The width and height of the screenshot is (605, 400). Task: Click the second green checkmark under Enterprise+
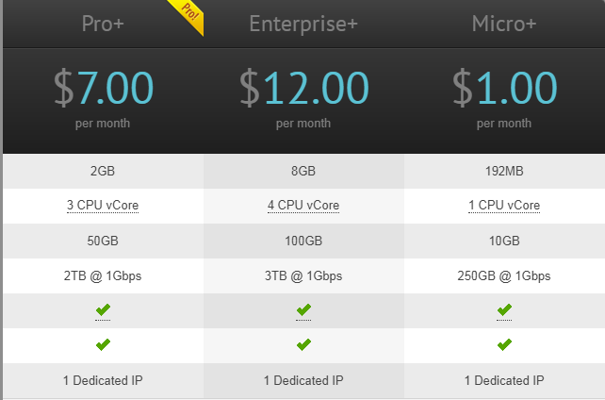pyautogui.click(x=303, y=345)
